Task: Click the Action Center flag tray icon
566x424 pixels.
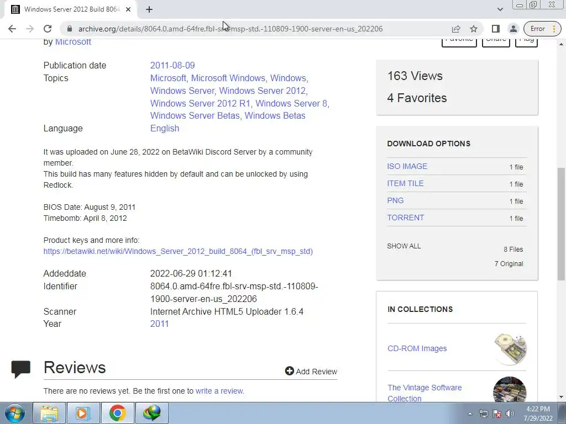Action: click(x=497, y=414)
